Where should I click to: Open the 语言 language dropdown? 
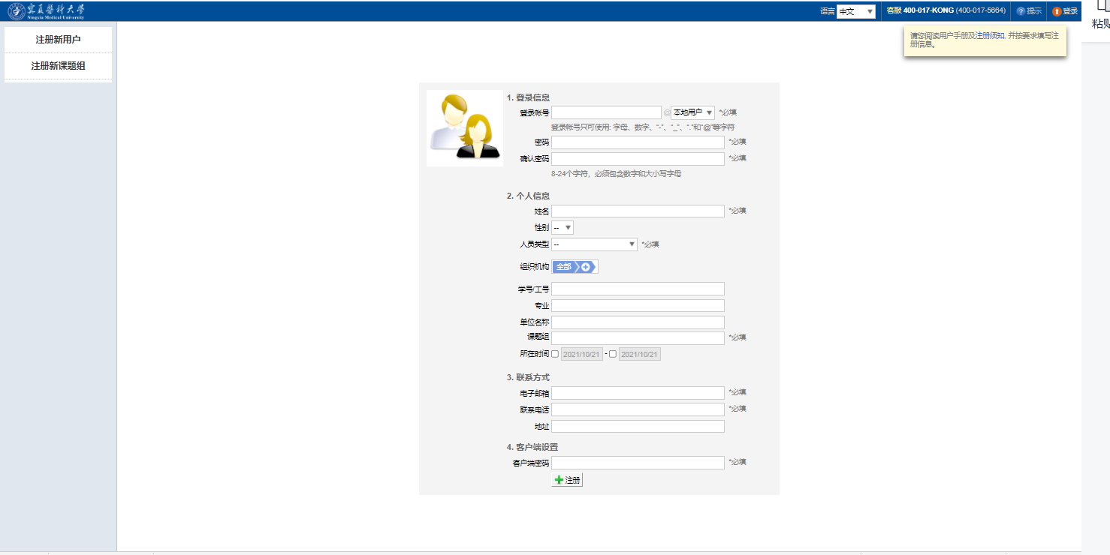click(855, 11)
